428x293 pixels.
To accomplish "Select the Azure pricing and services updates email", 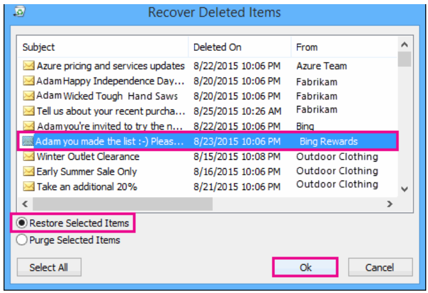I will pyautogui.click(x=207, y=66).
